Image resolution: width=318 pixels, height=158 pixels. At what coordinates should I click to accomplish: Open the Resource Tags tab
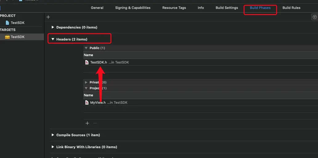tap(174, 8)
